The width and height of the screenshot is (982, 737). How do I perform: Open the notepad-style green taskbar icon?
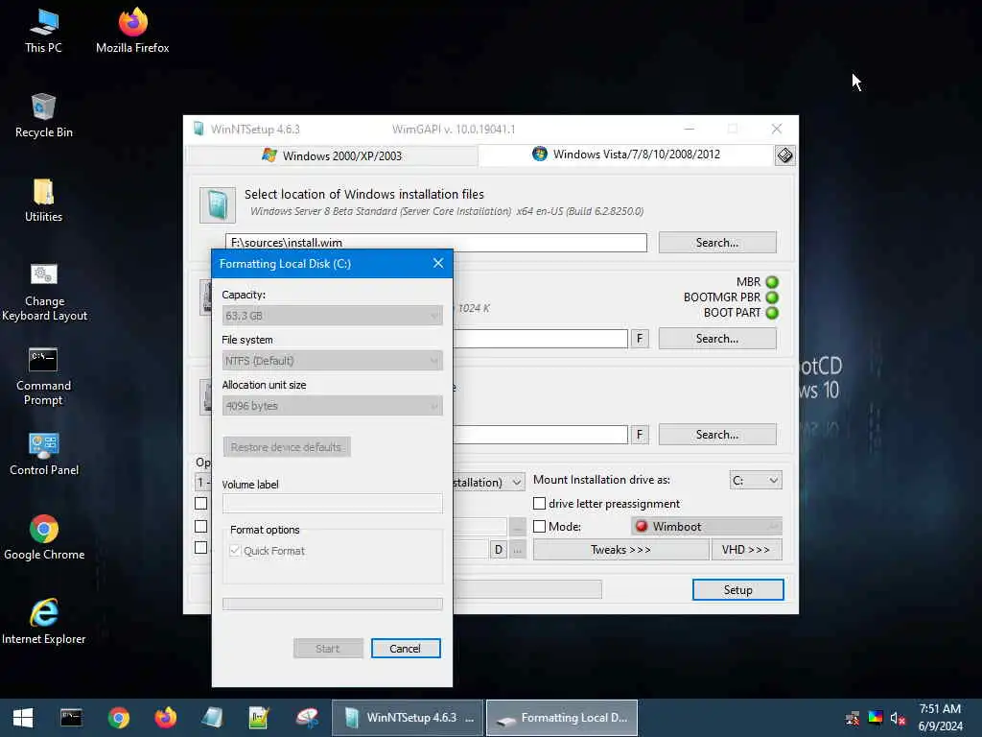(x=259, y=718)
